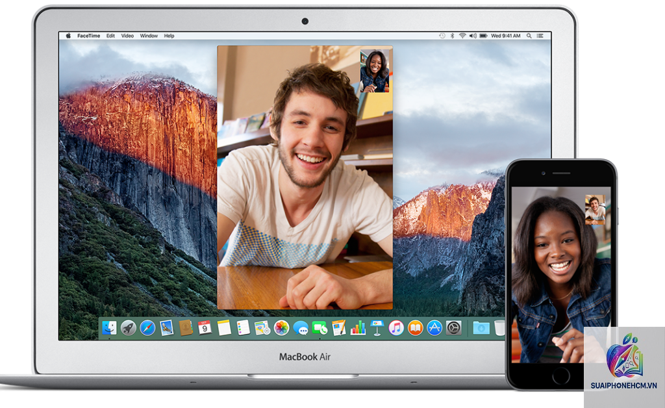Screen dimensions: 665x408
Task: Click the Time Machine status icon
Action: (x=442, y=36)
